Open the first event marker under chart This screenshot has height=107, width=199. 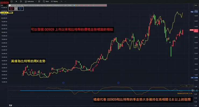click(63, 83)
